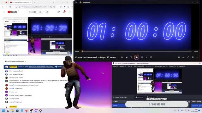The height and width of the screenshot is (113, 202).
Task: Open the Справка menu in OBS
Action: [x=181, y=66]
